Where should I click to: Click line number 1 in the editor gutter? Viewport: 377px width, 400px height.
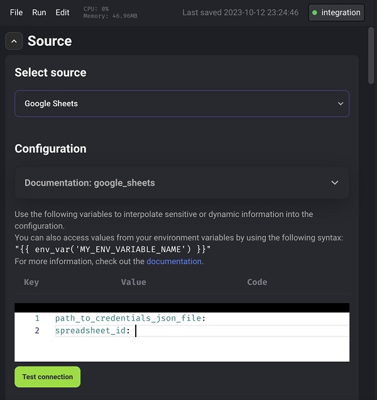tap(37, 318)
